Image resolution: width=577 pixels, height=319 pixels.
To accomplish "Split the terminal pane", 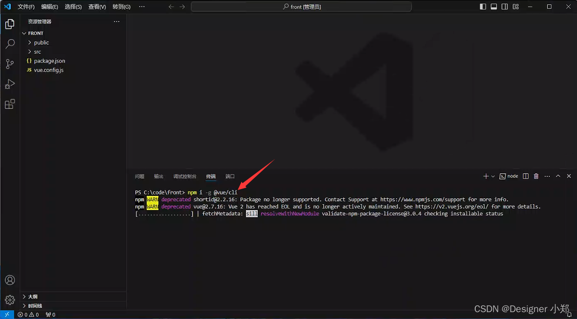I will [x=526, y=176].
